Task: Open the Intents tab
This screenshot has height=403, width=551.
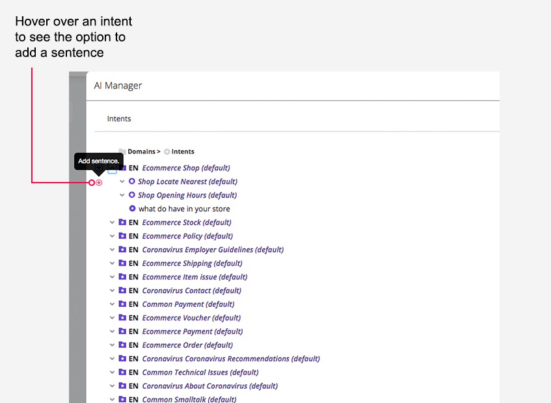Action: (119, 118)
